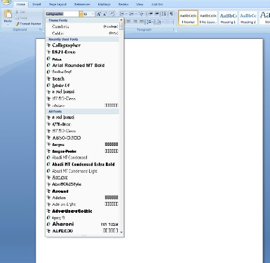Open the References tab

point(82,4)
